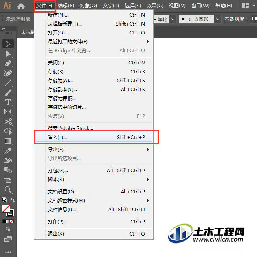Image resolution: width=257 pixels, height=257 pixels.
Task: Select the Scissors tool
Action: [8, 122]
